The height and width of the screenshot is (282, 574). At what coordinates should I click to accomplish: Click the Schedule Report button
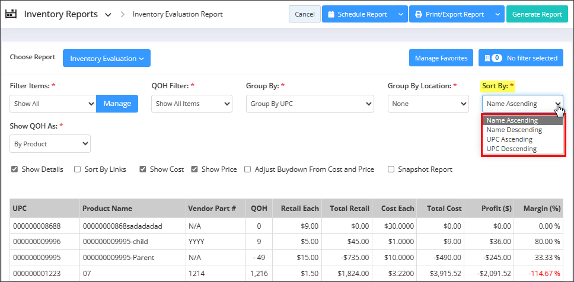[x=358, y=14]
